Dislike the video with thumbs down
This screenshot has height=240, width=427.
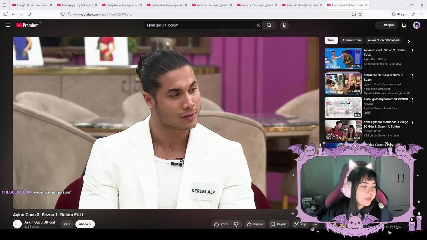coord(236,224)
